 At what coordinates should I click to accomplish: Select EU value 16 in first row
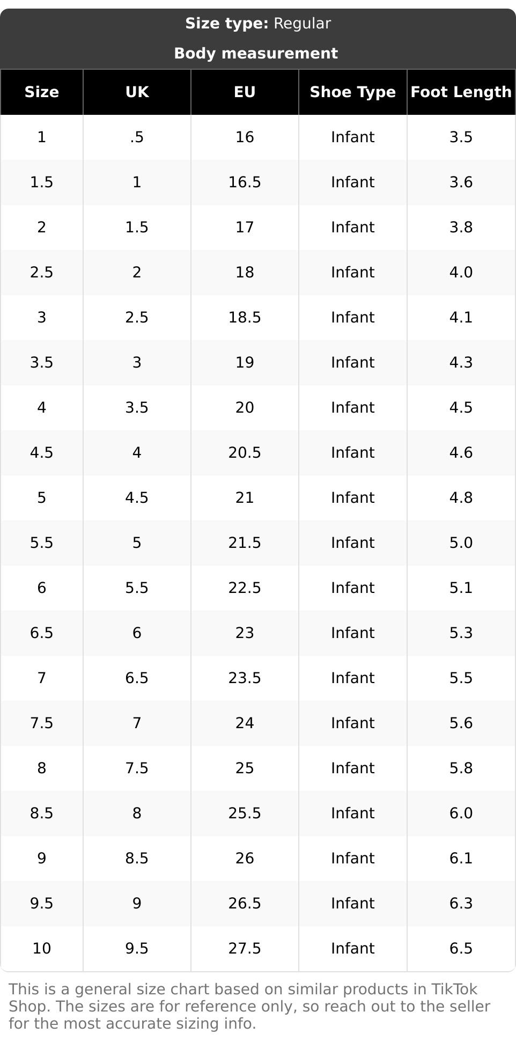pos(245,137)
